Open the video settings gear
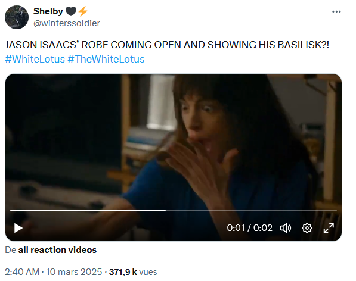The height and width of the screenshot is (281, 356). (307, 228)
